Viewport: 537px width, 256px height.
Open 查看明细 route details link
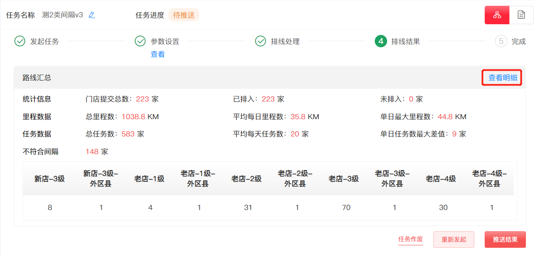pos(502,78)
